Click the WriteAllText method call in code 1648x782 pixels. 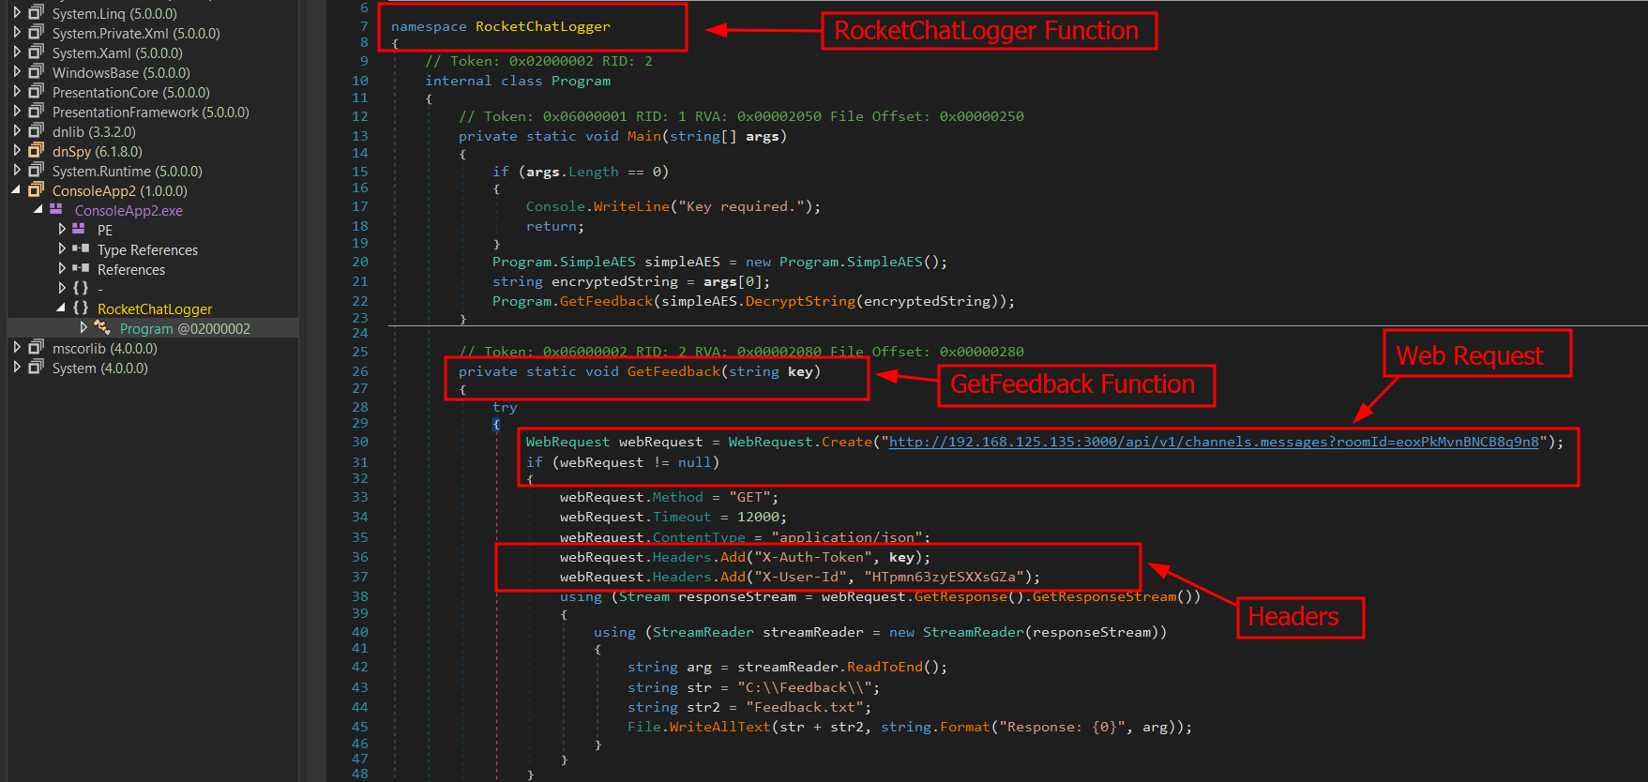(x=720, y=727)
